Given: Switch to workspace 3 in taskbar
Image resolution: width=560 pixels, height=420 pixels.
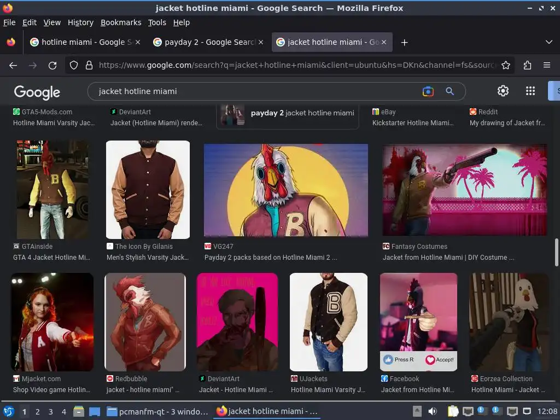Looking at the screenshot, I should pyautogui.click(x=51, y=412).
